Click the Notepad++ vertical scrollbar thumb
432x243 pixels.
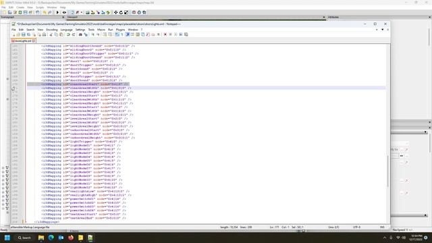coord(387,171)
